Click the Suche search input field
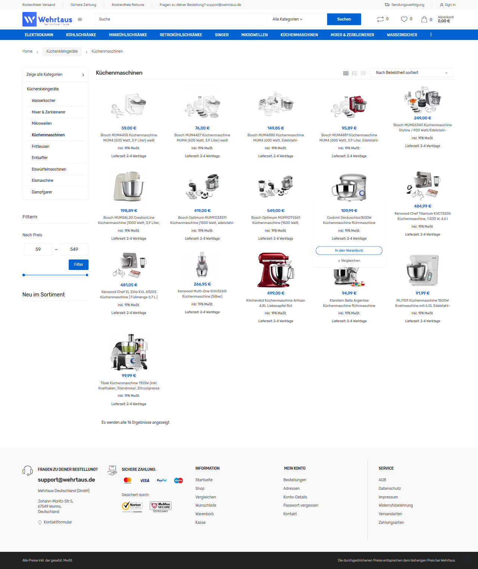Viewport: 478px width, 569px height. (181, 19)
